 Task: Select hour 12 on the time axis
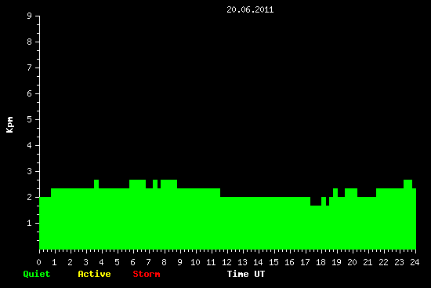(226, 262)
